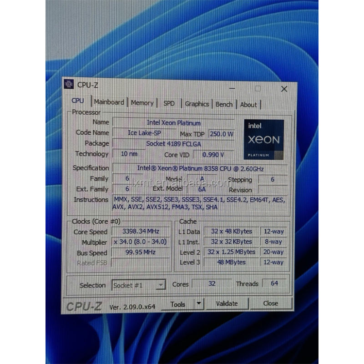Viewport: 364px width, 364px height.
Task: Click the empty Rated FSB field
Action: [140, 263]
